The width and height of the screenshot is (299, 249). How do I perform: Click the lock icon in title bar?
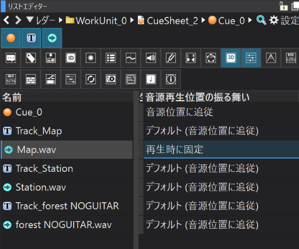pyautogui.click(x=284, y=6)
